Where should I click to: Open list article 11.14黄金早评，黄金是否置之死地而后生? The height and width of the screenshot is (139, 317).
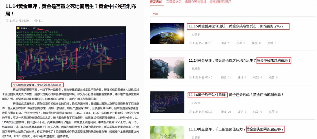click(x=239, y=60)
